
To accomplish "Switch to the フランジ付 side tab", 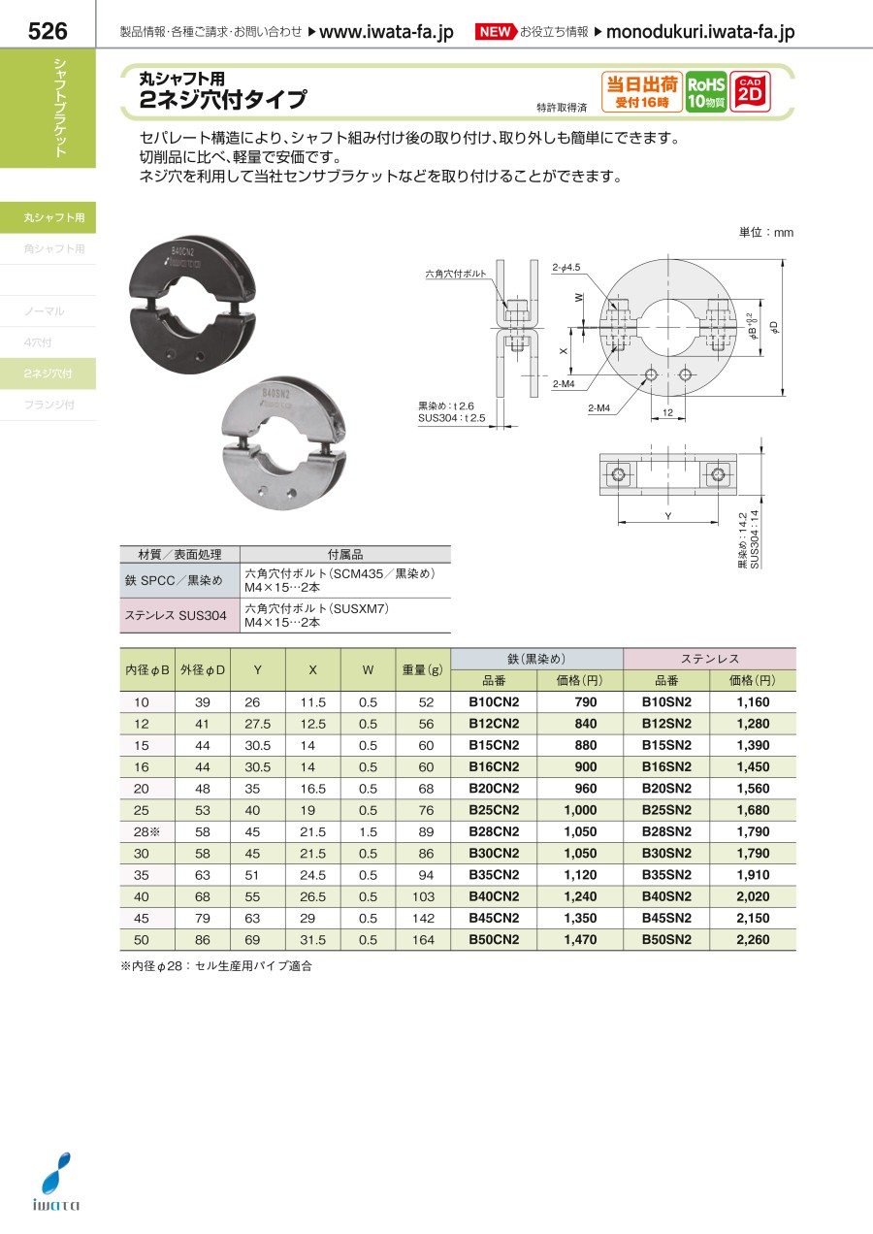I will [x=48, y=405].
